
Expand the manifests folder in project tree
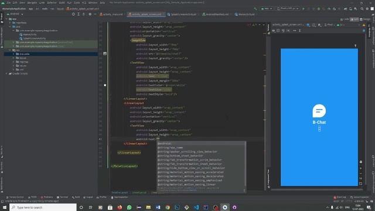coord(10,23)
